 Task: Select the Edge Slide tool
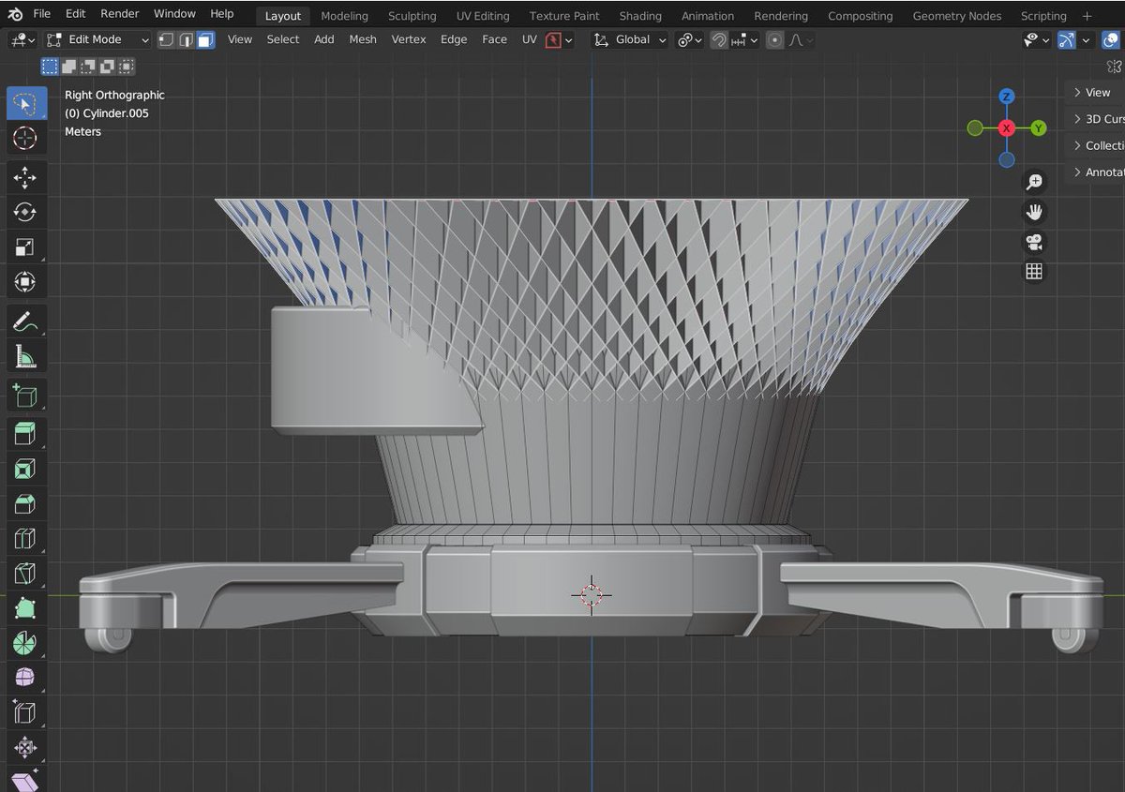click(x=26, y=713)
